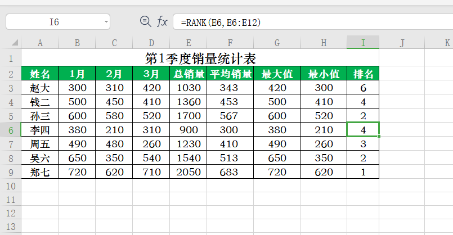This screenshot has width=453, height=235.
Task: Click the name cell 吴六
Action: pyautogui.click(x=40, y=158)
